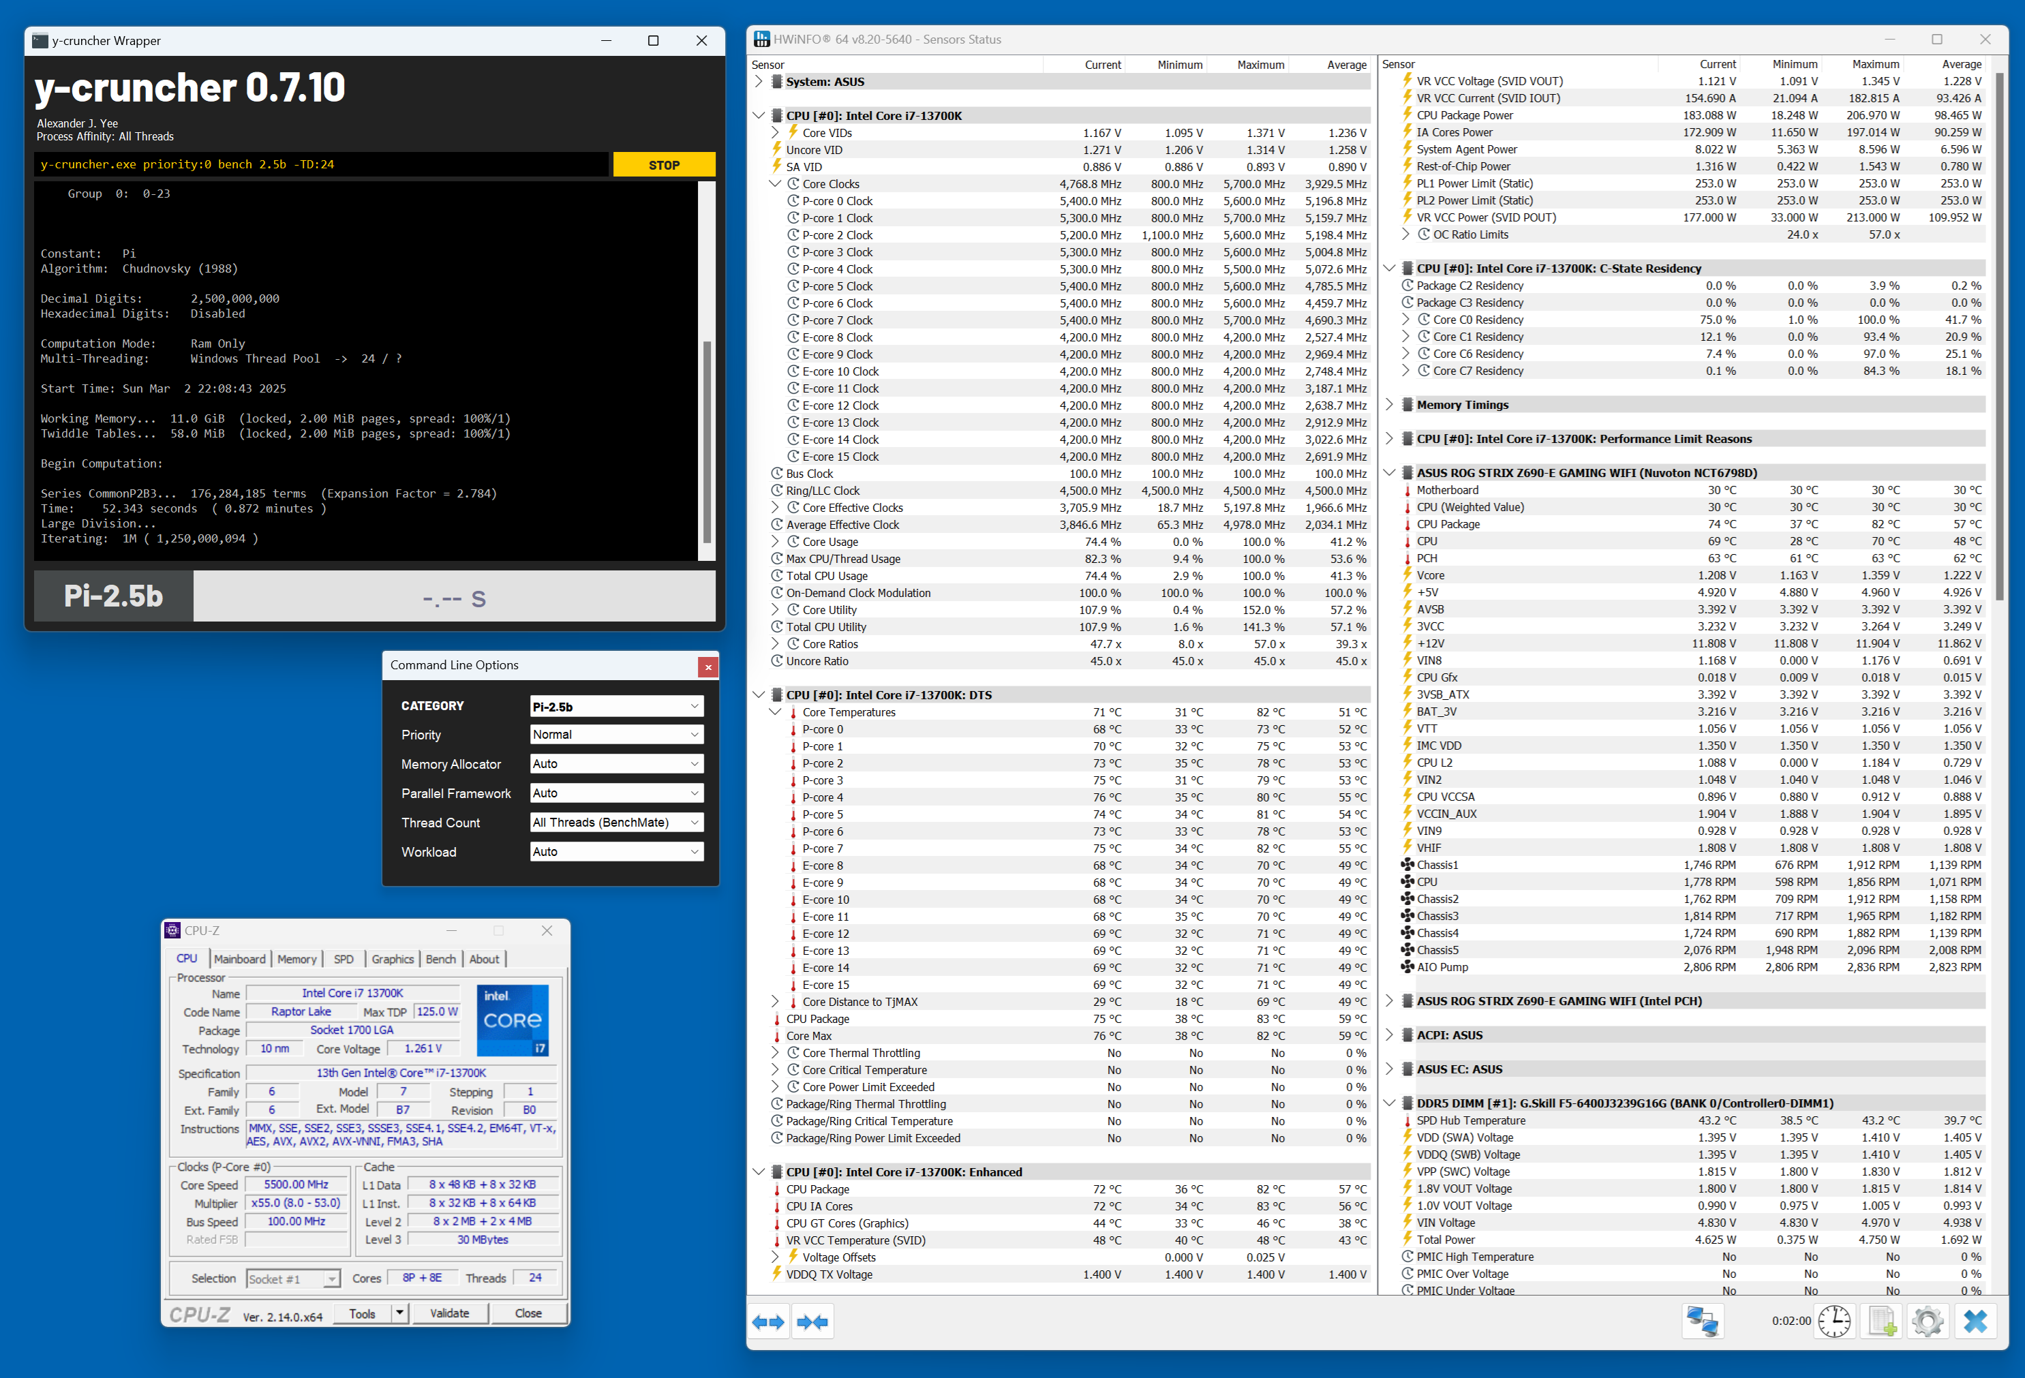Click the CPU-Z Tools button
The height and width of the screenshot is (1378, 2025).
363,1313
